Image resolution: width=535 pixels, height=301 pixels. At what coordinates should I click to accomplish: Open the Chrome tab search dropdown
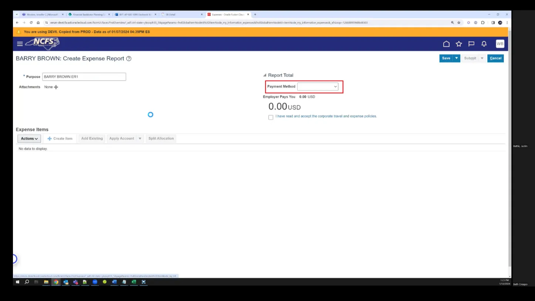tap(17, 14)
